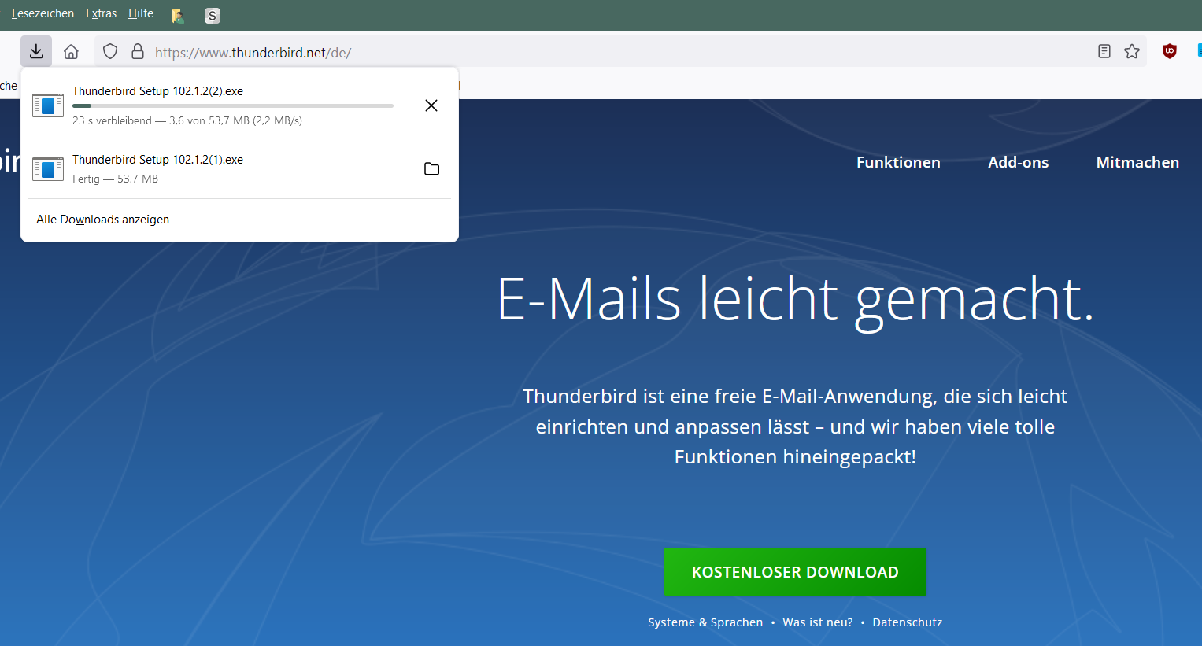1202x646 pixels.
Task: Click the S icon in the menu bar
Action: coord(212,15)
